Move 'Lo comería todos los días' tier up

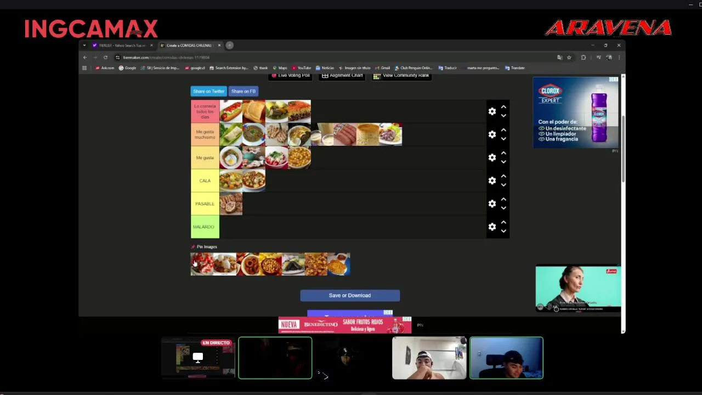503,107
